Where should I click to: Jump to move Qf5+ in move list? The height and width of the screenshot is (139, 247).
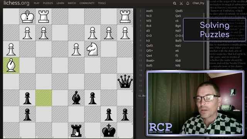point(149,51)
